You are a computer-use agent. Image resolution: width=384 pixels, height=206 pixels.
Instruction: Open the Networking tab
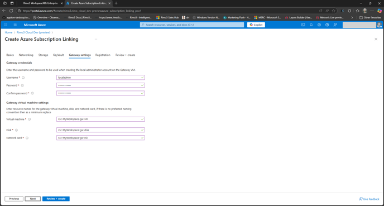[x=26, y=55]
